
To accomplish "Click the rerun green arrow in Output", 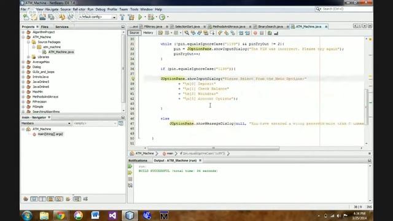I will (130, 166).
